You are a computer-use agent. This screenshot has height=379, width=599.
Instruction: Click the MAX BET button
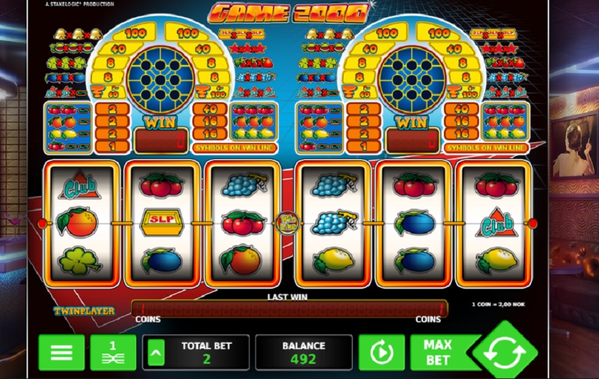coord(439,352)
